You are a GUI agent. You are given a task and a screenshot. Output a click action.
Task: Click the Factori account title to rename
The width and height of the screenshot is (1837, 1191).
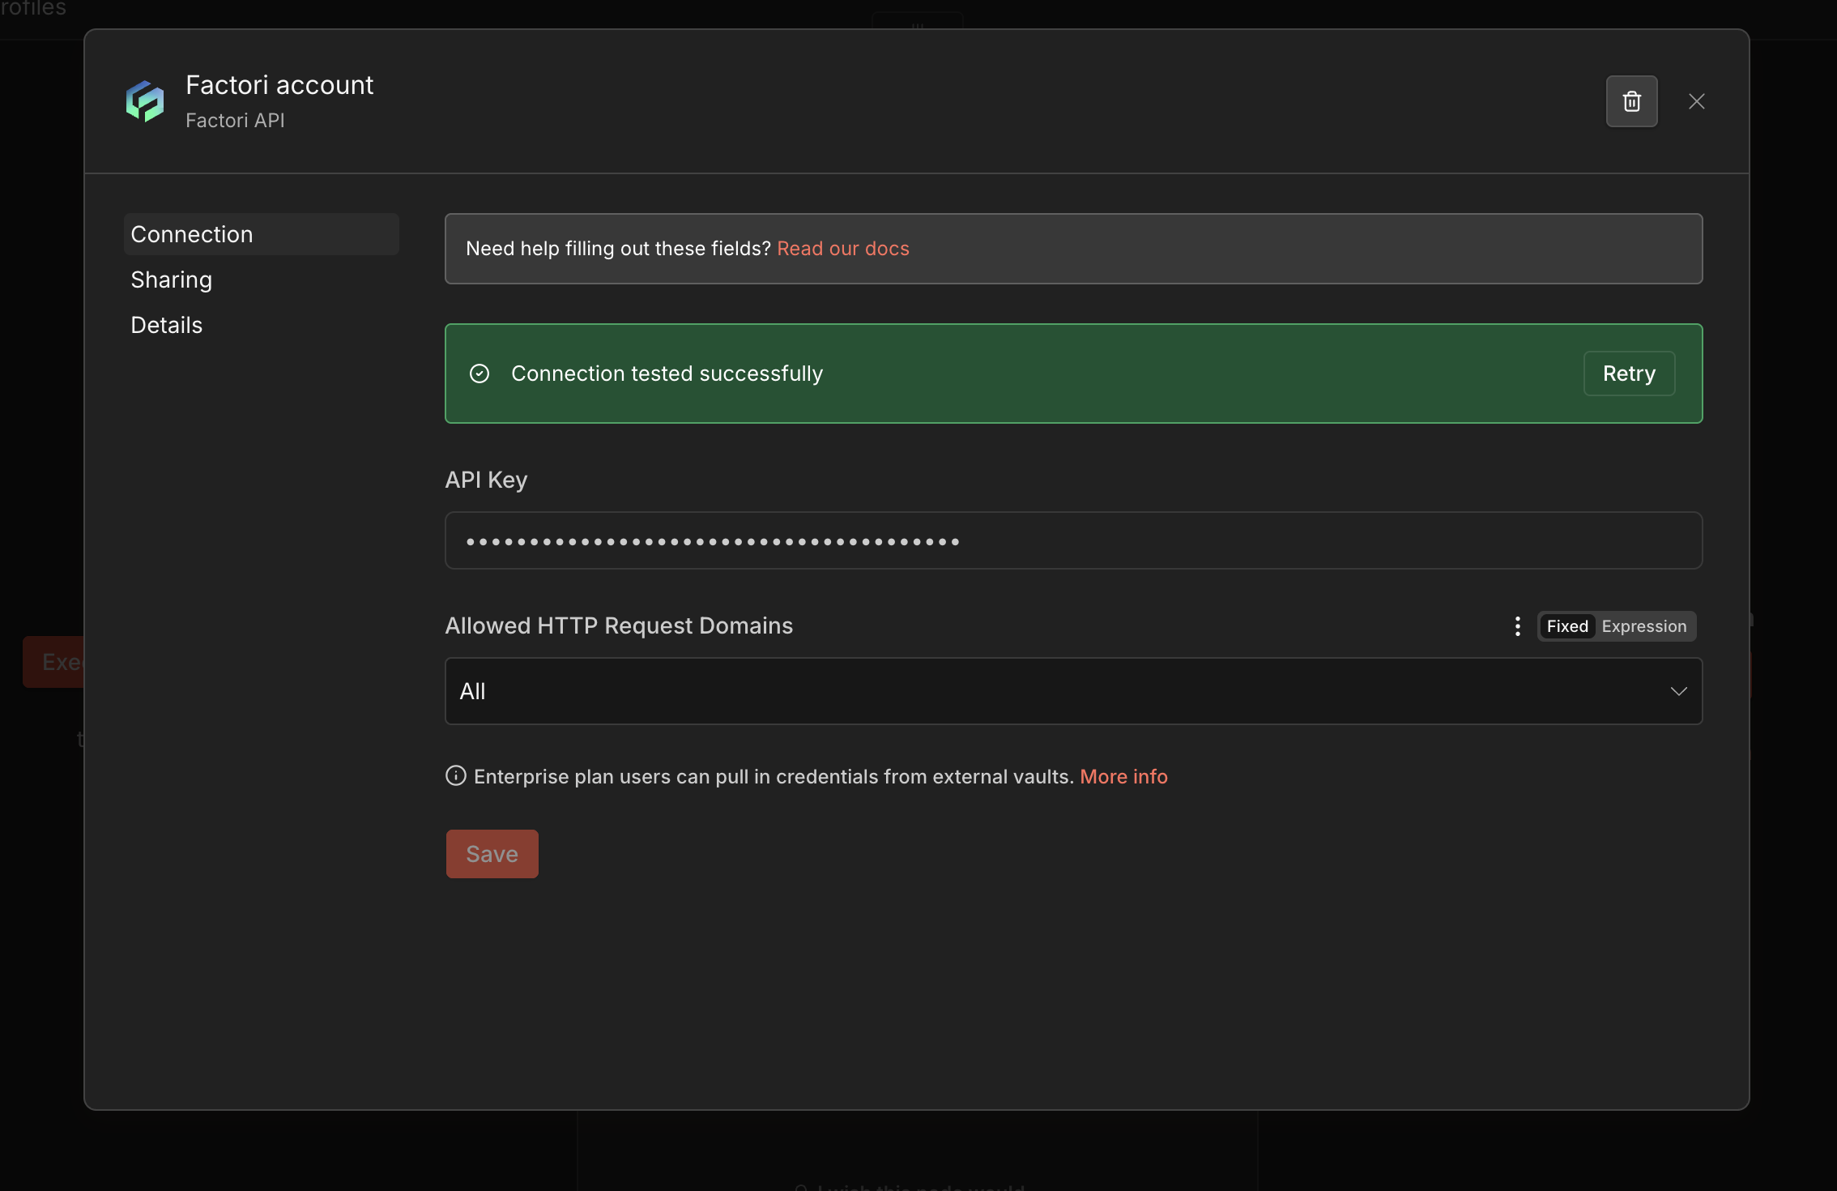click(x=279, y=85)
